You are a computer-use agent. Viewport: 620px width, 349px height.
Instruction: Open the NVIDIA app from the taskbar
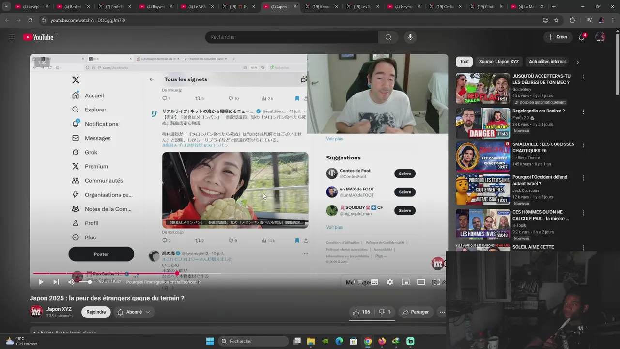325,341
